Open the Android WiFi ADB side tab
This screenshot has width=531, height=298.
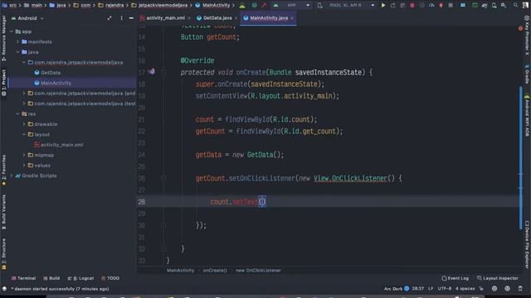(527, 116)
